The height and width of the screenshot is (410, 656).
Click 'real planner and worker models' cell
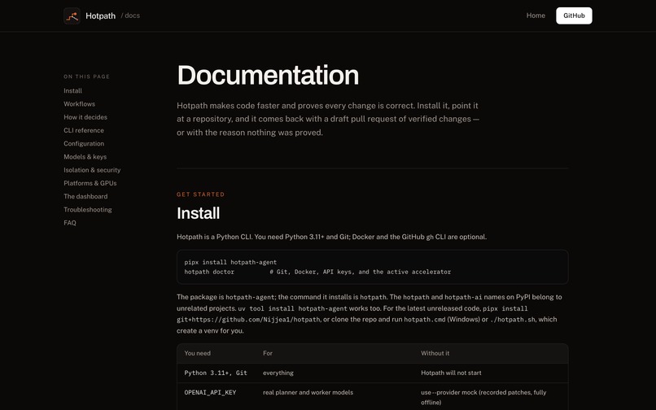click(308, 392)
